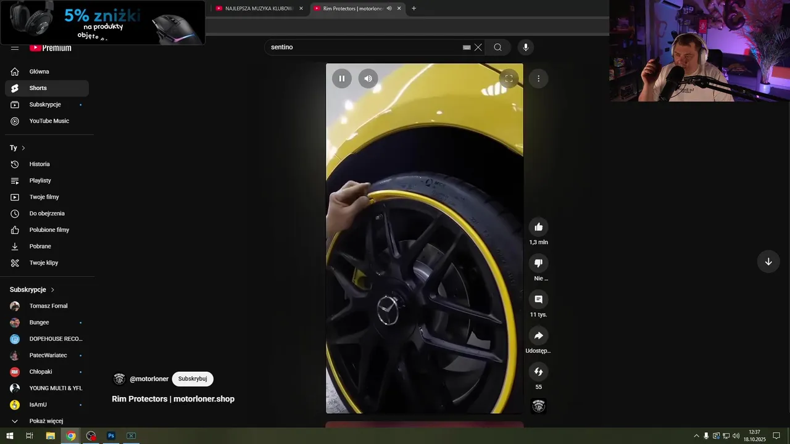Enter fullscreen on the Short
790x444 pixels.
(509, 78)
